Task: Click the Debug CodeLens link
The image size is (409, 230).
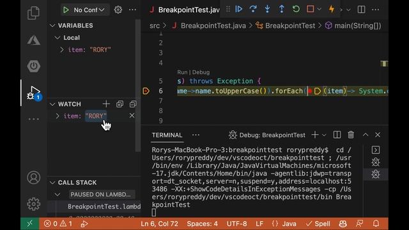Action: [x=201, y=72]
